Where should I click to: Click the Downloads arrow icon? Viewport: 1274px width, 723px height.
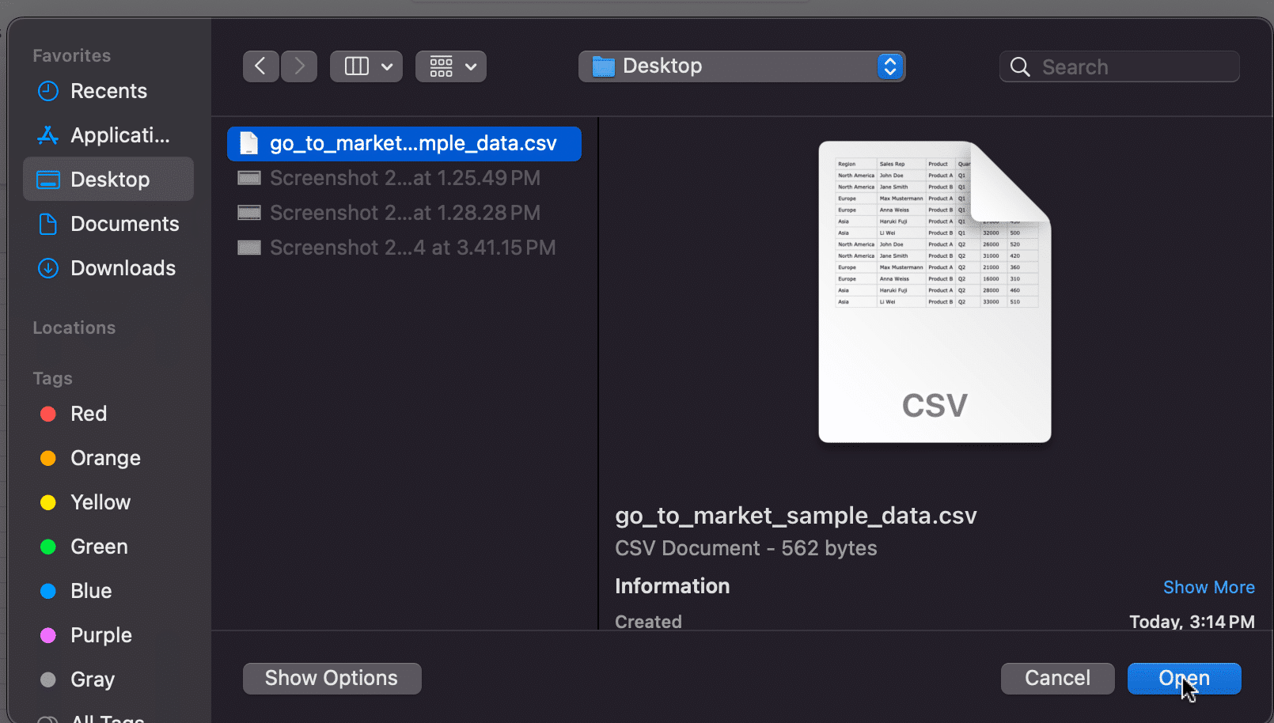click(48, 268)
